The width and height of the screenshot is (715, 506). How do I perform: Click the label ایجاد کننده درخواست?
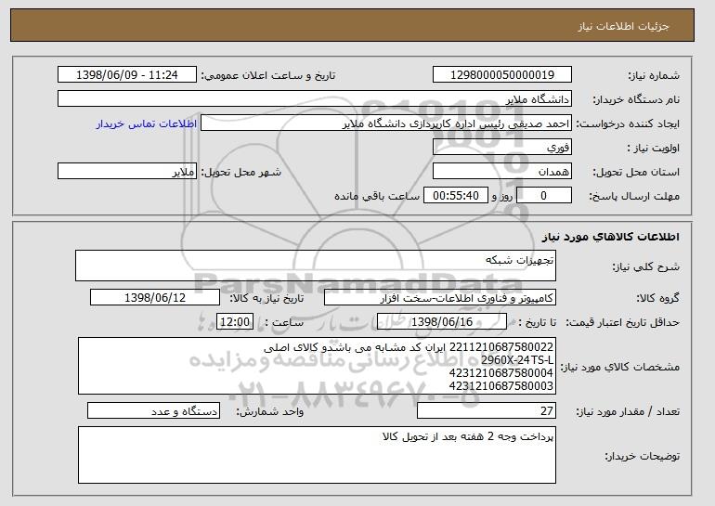pyautogui.click(x=628, y=123)
